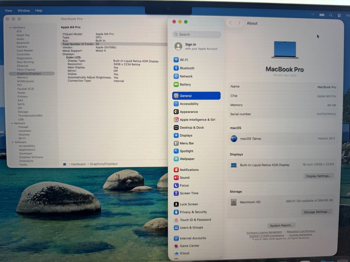Open the Regulatory Certification link
This screenshot has width=350, height=262.
pos(301,231)
